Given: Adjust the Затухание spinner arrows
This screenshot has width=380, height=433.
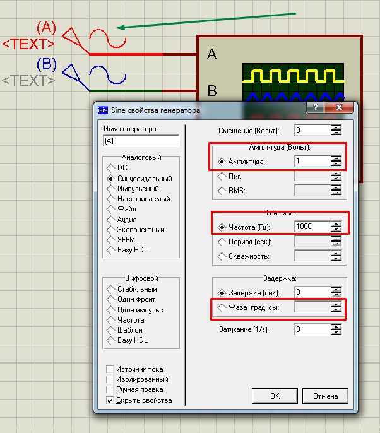Looking at the screenshot, I should tap(336, 329).
